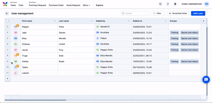Click the Training tag in Jake's row
This screenshot has height=103, width=212.
(174, 33)
